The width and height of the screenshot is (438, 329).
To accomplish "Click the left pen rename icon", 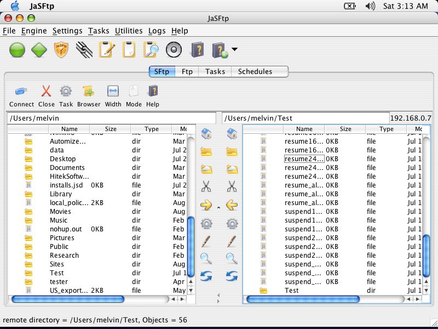I will click(206, 241).
